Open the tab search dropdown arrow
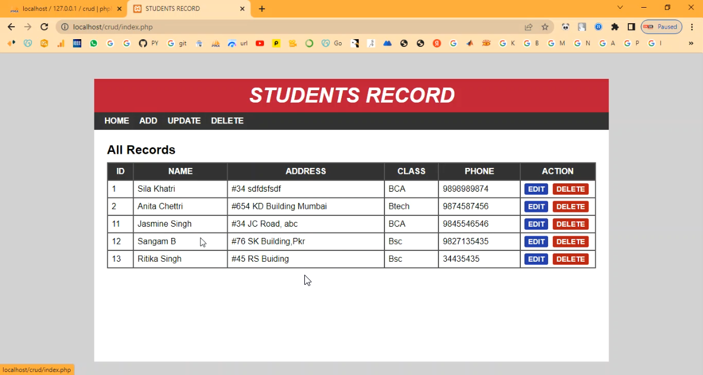This screenshot has width=703, height=375. [620, 8]
